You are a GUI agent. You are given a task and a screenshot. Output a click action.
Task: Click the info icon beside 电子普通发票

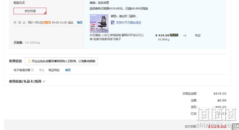[32, 70]
